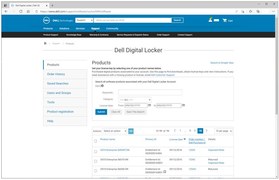Open the shopping Cart
Viewport: 279px width, 180px height.
[x=227, y=21]
